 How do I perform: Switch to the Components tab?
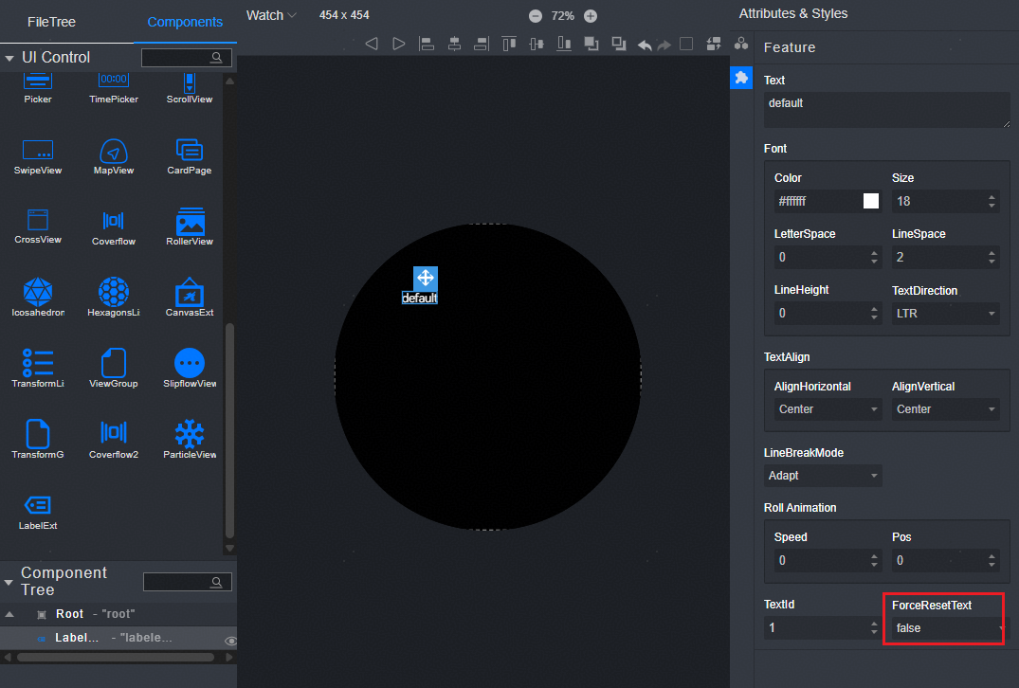[x=185, y=22]
